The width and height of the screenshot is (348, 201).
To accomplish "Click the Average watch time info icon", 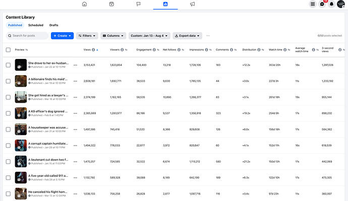I will pyautogui.click(x=314, y=50).
